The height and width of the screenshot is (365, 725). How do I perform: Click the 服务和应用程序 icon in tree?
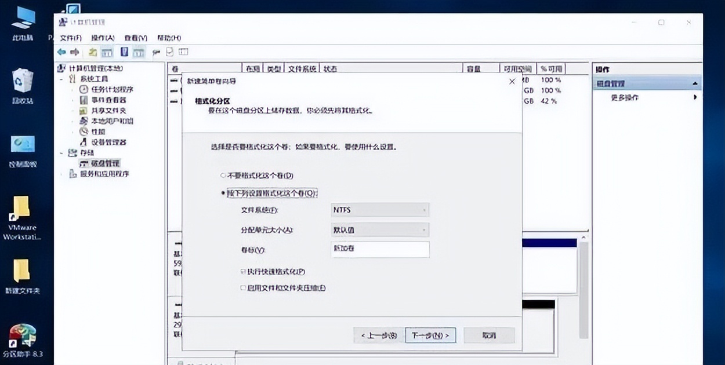[x=72, y=174]
